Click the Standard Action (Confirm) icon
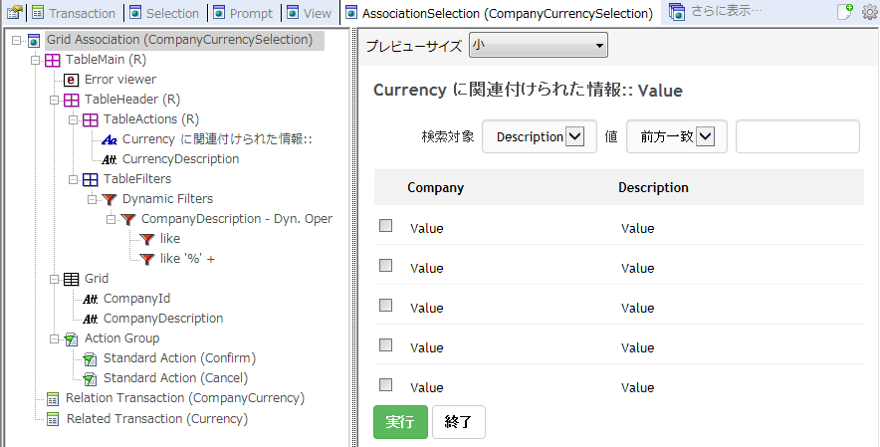Image resolution: width=880 pixels, height=447 pixels. [x=91, y=358]
